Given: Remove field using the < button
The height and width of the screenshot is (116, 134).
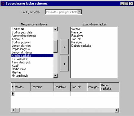Looking at the screenshot, I should tap(64, 64).
